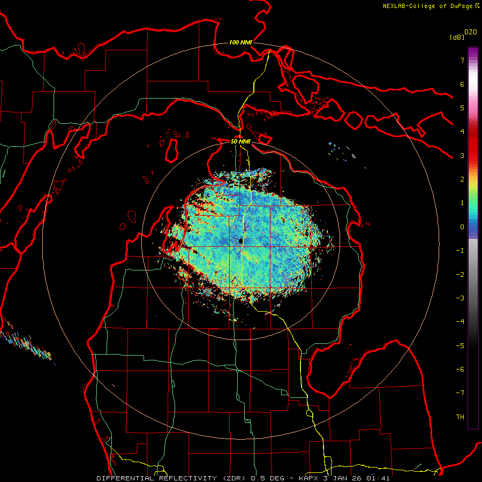482x482 pixels.
Task: Click the -5 value on the color scale
Action: tap(460, 346)
